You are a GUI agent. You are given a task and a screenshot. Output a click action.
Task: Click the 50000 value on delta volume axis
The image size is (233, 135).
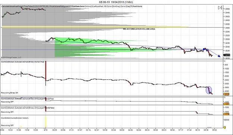coord(227,120)
